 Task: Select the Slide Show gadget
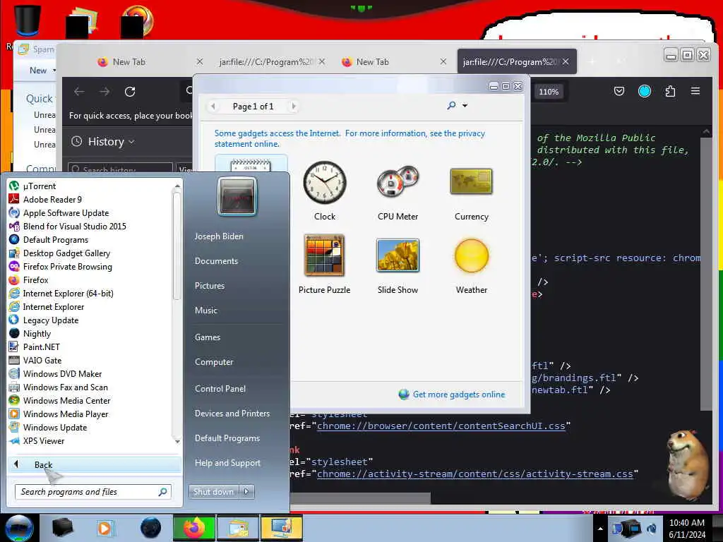(398, 255)
